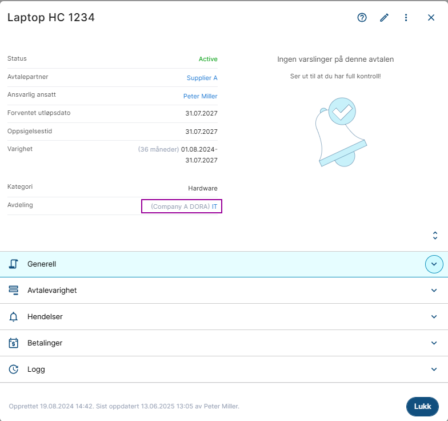
Task: Click the Generell document icon
Action: coord(14,264)
